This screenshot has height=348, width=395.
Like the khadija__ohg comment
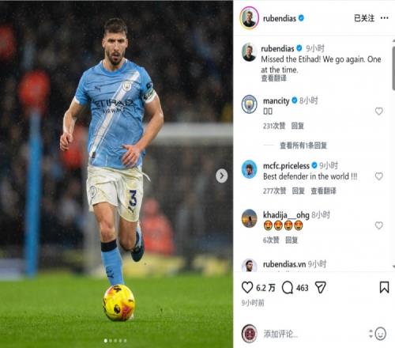pos(378,225)
